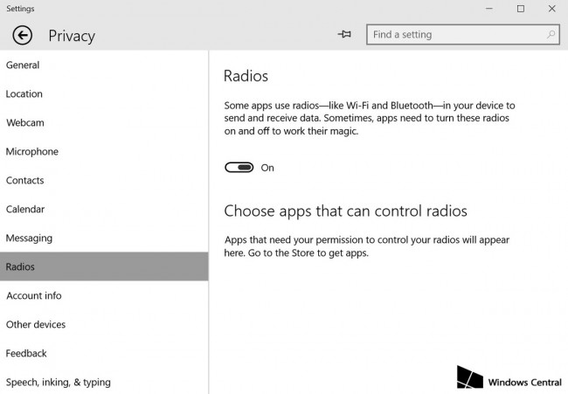Select Speech, inking, & typing
Image resolution: width=568 pixels, height=394 pixels.
59,383
